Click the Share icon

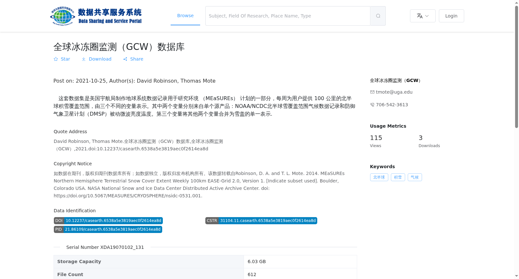[x=125, y=59]
